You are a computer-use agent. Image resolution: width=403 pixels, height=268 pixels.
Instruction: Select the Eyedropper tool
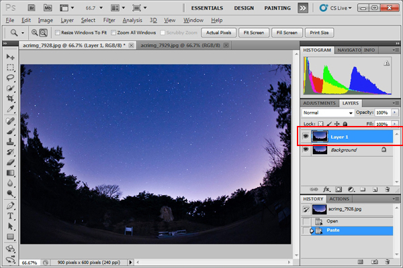pyautogui.click(x=10, y=109)
